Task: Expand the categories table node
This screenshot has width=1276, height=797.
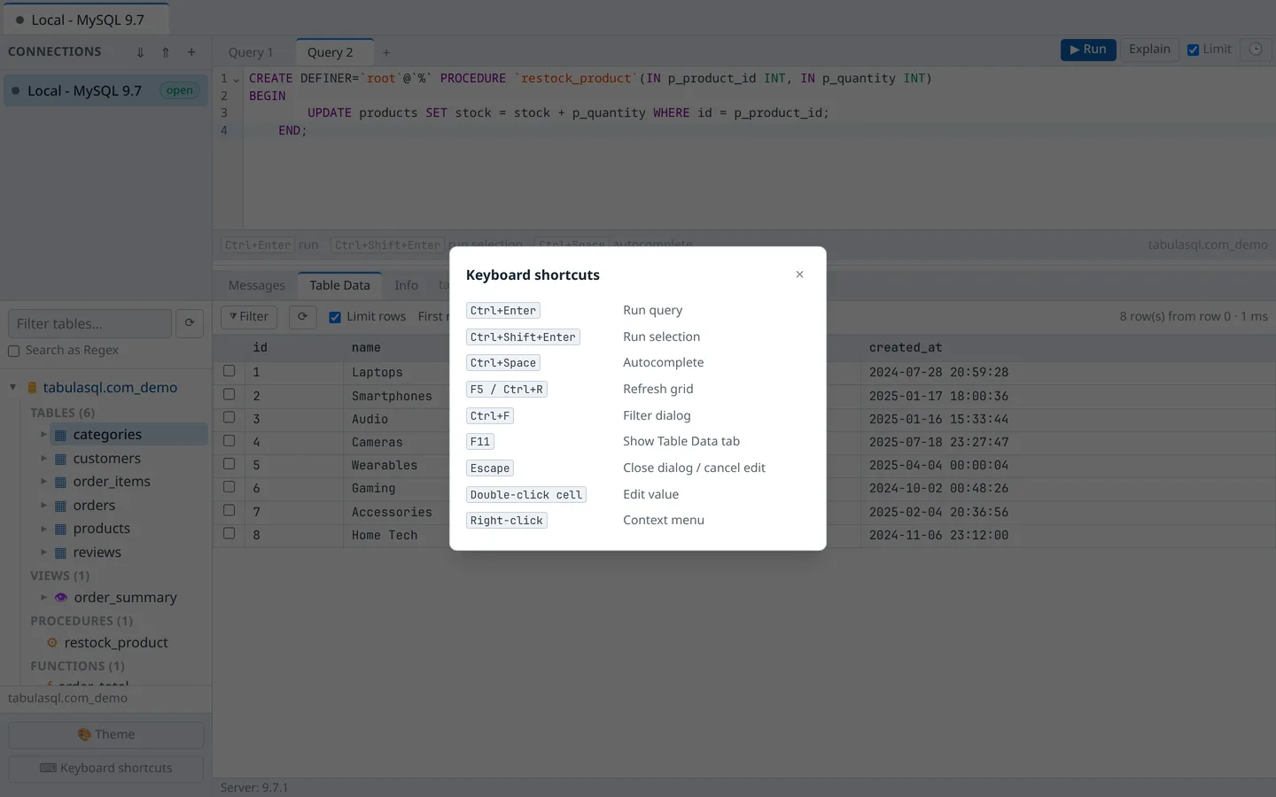Action: click(43, 434)
